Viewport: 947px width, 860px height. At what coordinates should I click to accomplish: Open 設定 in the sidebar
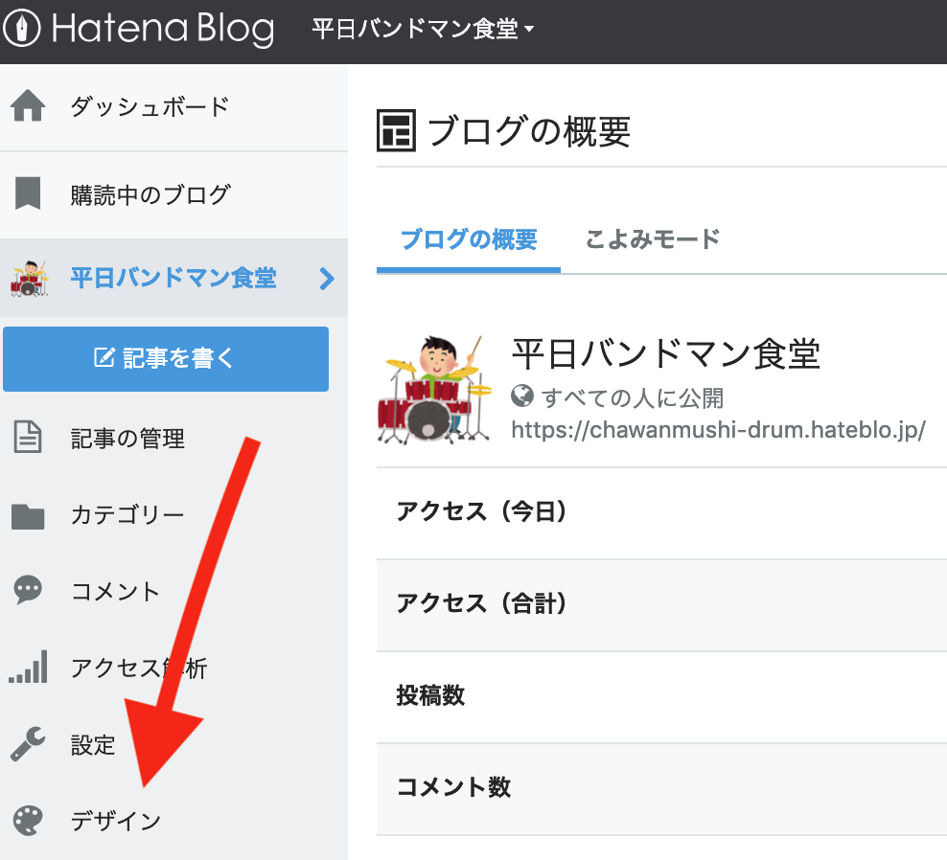(93, 745)
